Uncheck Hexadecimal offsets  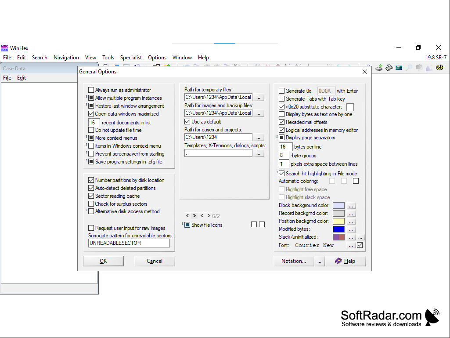[281, 122]
